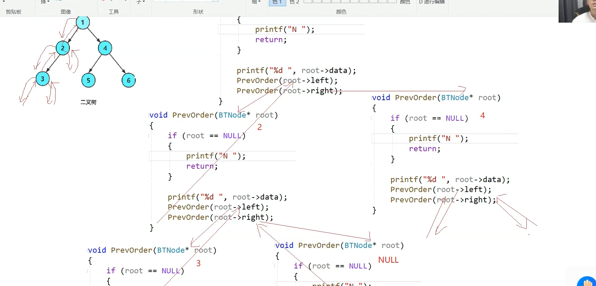
Task: Click the 工具 group label
Action: click(114, 12)
